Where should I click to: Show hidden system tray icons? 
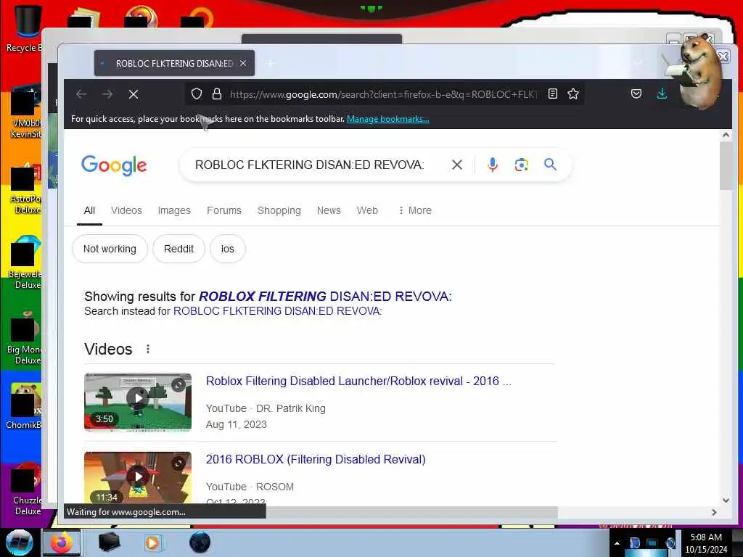tap(617, 543)
